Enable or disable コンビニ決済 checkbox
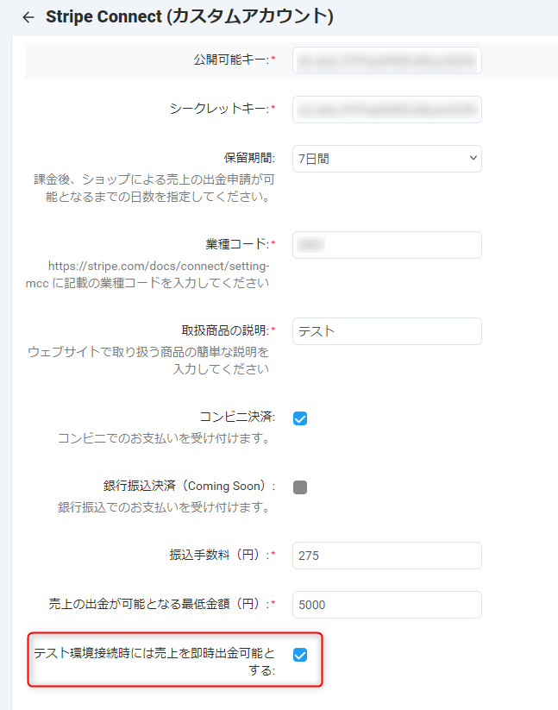 (300, 418)
